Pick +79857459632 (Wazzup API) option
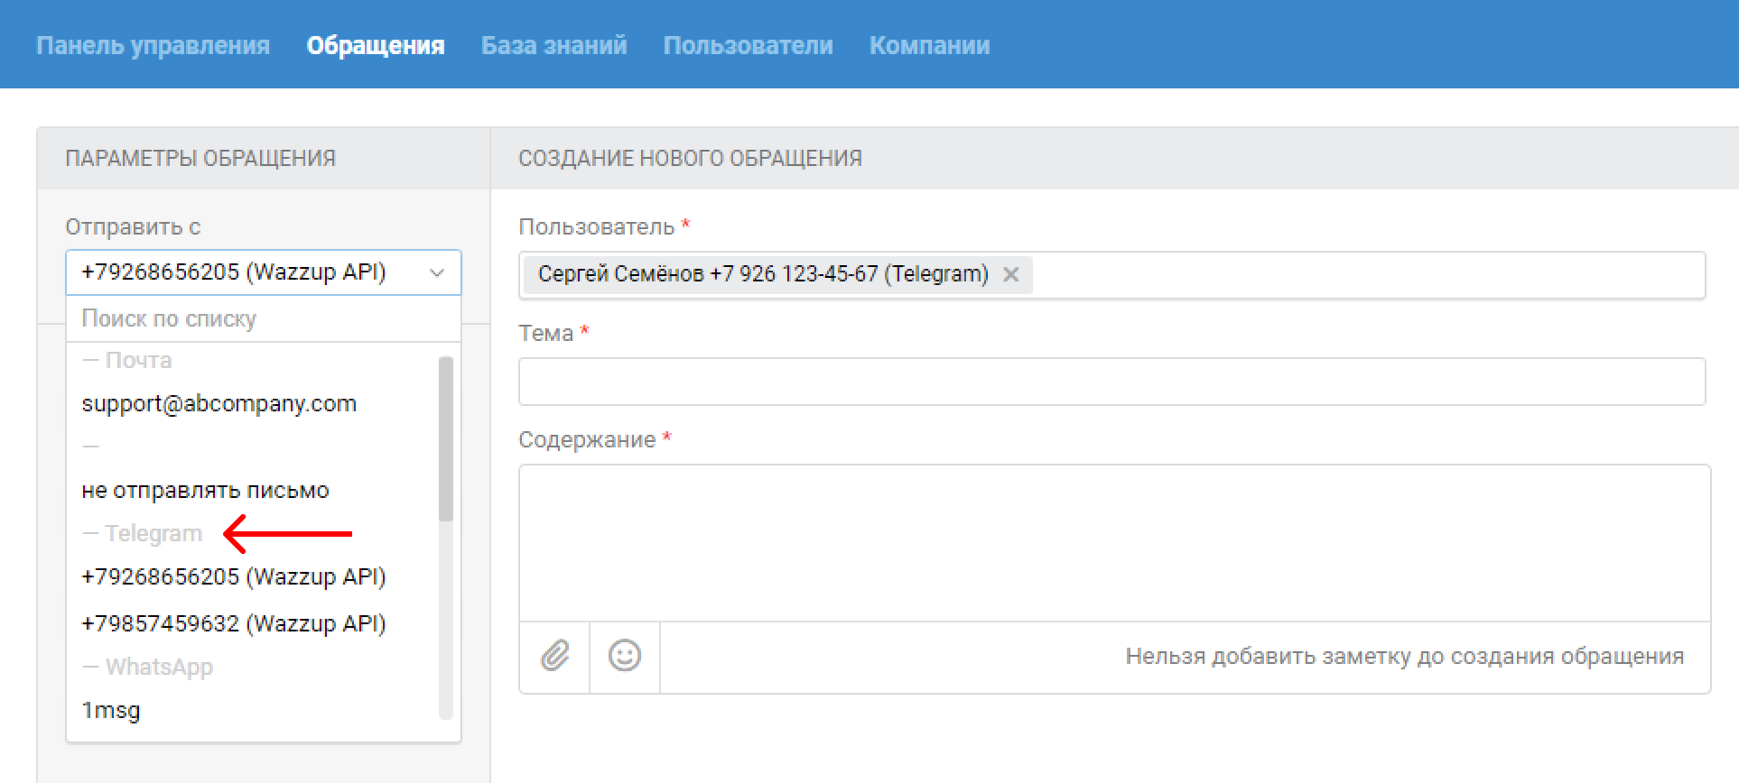Viewport: 1739px width, 783px height. pos(234,623)
